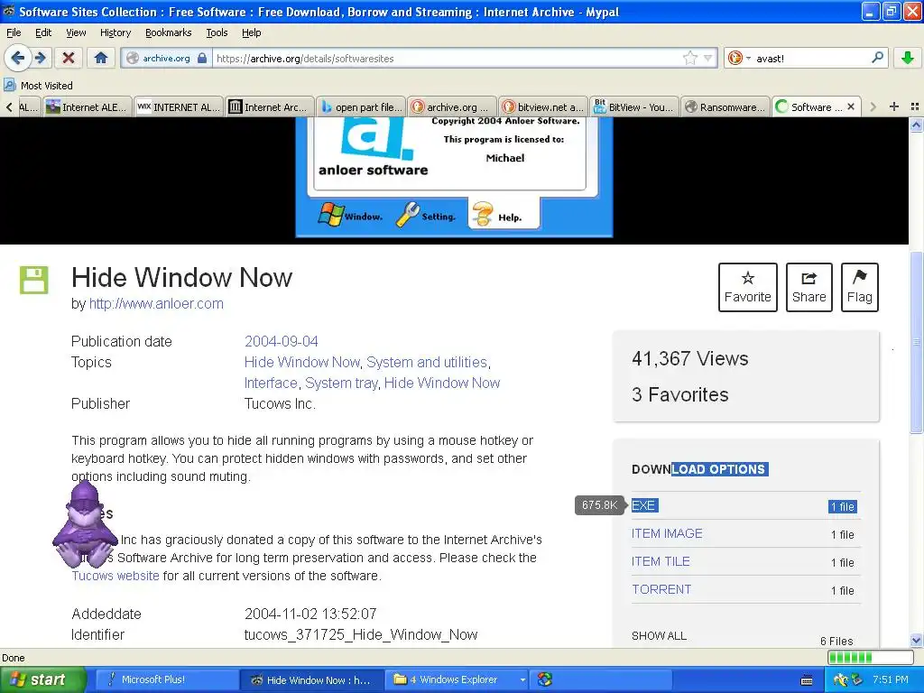
Task: Open the Tools menu
Action: click(x=217, y=32)
